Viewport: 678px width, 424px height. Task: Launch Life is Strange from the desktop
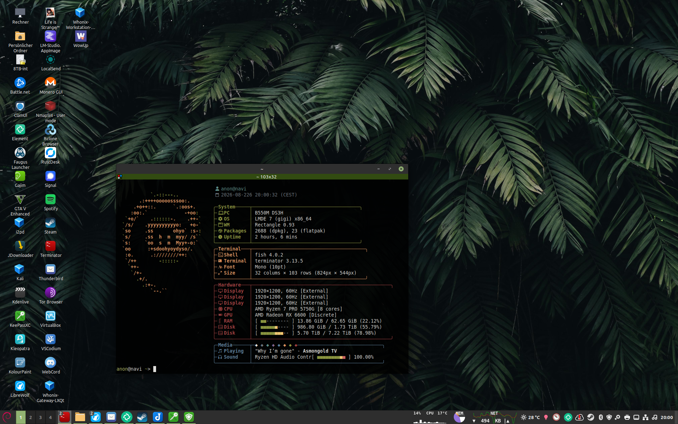click(50, 18)
